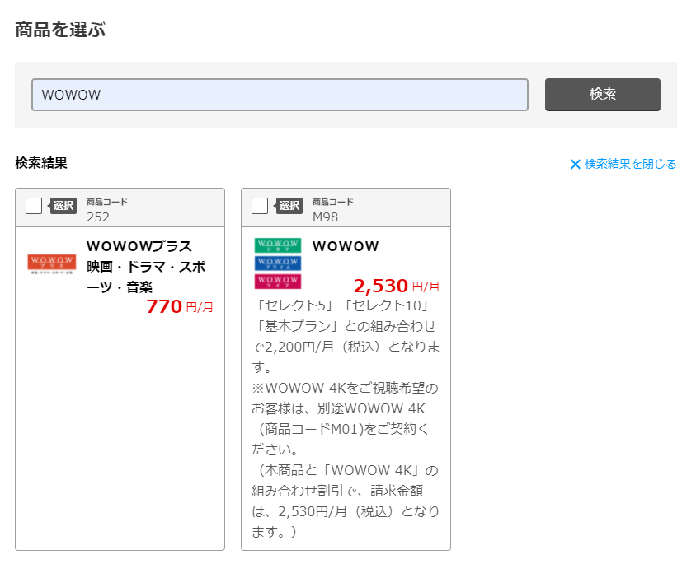Click product code text M98
This screenshot has height=564, width=696.
click(x=326, y=217)
